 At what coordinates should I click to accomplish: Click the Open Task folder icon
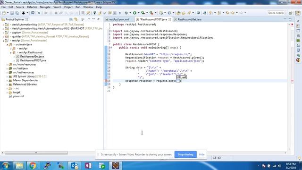(184, 13)
